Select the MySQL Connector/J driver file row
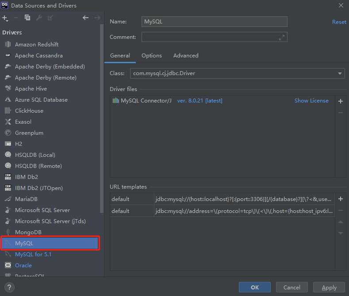Viewport: 349px width, 296px height. click(222, 101)
